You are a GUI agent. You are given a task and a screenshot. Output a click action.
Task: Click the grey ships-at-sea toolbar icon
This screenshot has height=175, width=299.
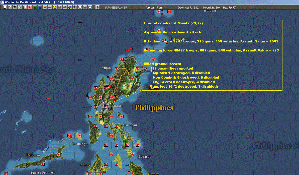65,7
